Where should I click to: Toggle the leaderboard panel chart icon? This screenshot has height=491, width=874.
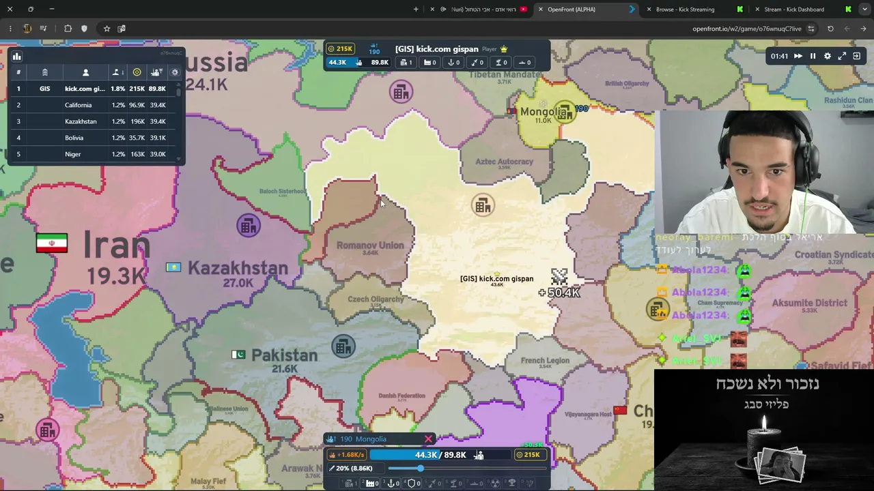point(17,57)
